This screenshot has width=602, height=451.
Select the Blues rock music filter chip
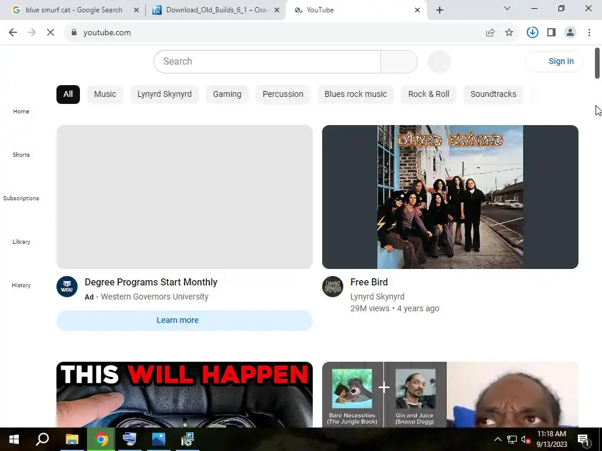pos(356,95)
